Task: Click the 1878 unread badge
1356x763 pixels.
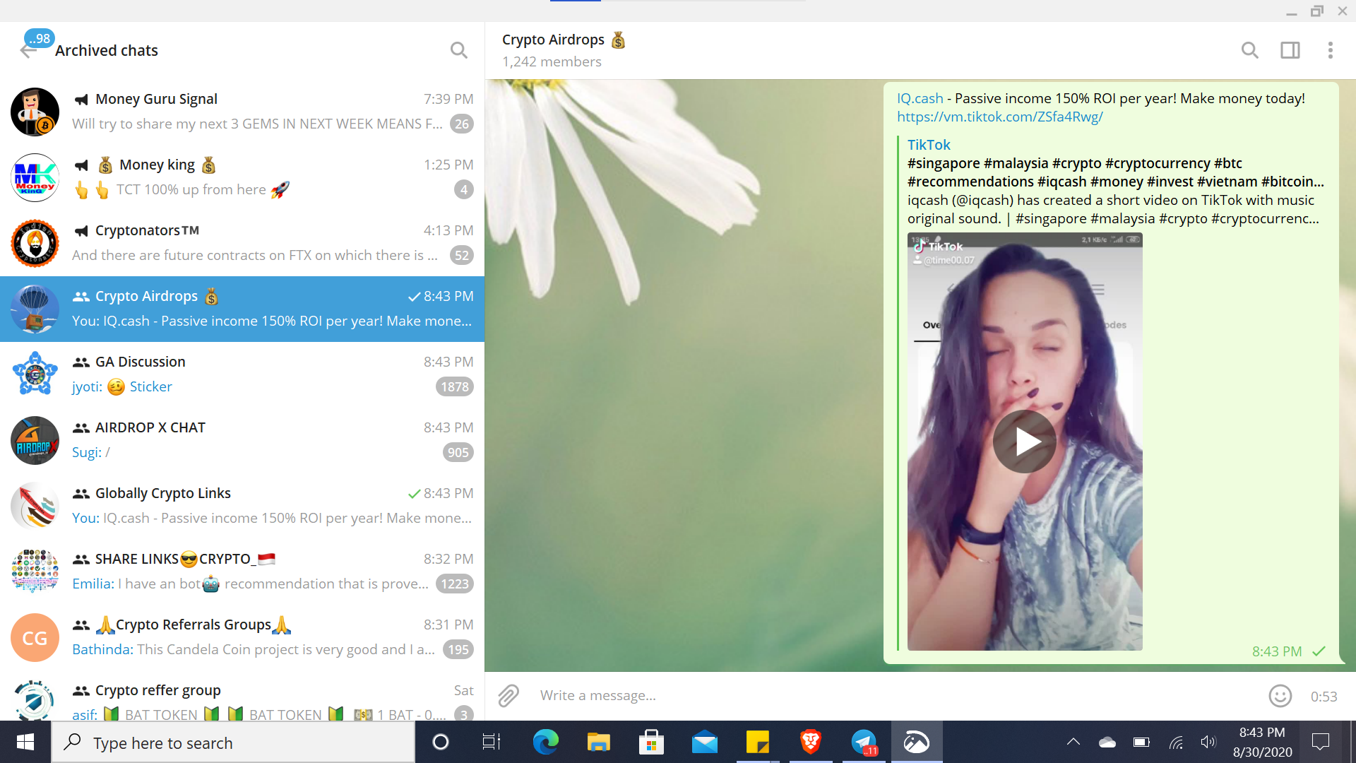Action: point(455,386)
